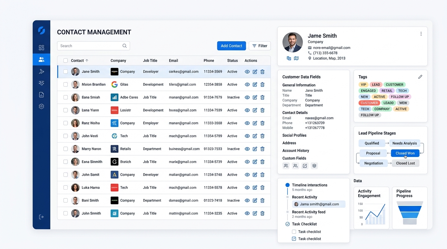This screenshot has width=447, height=249.
Task: Select the Contacts people icon in sidebar
Action: point(41,60)
